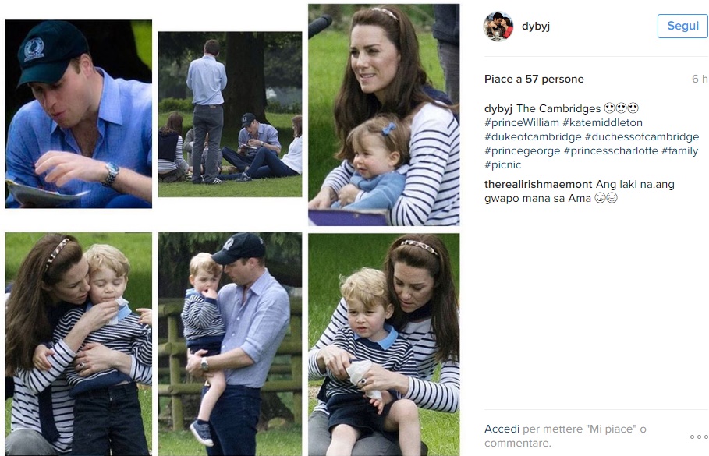Click the dybyj name in the caption
This screenshot has width=709, height=456.
point(498,109)
